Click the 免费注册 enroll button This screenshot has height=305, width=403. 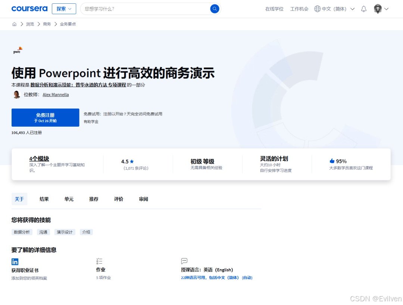pos(45,118)
